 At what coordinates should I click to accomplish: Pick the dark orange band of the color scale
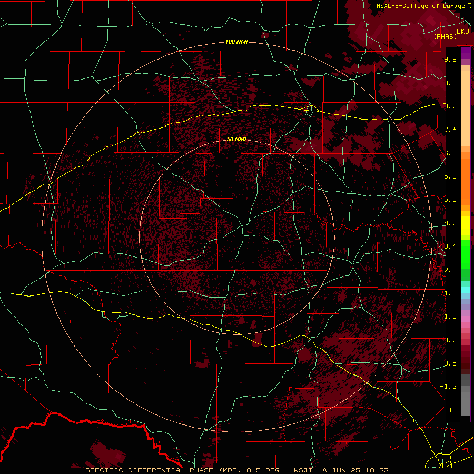pyautogui.click(x=465, y=181)
